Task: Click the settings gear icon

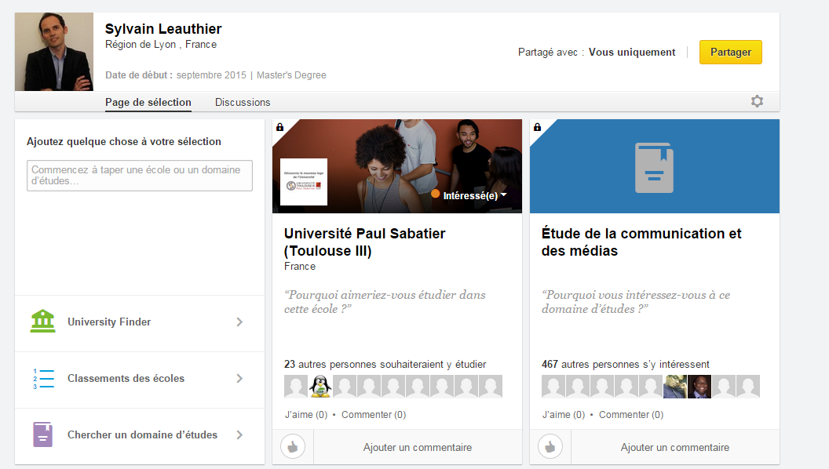Action: pyautogui.click(x=757, y=101)
